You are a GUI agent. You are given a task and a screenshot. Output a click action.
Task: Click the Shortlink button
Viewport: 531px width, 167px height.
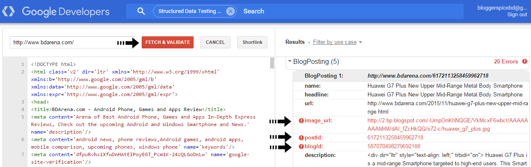pyautogui.click(x=252, y=42)
